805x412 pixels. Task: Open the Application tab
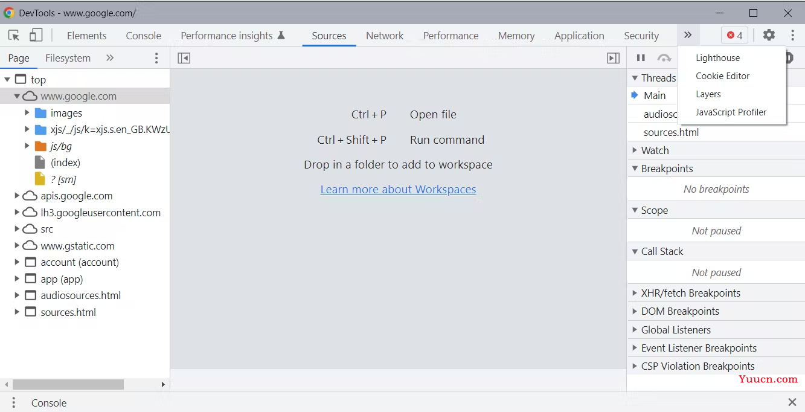pyautogui.click(x=579, y=36)
